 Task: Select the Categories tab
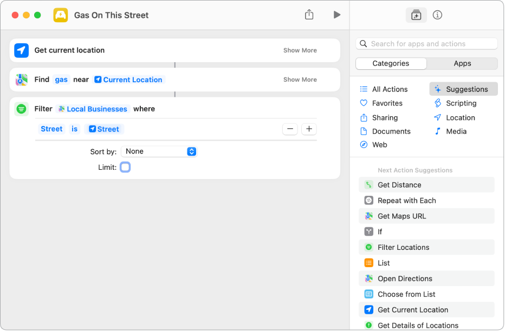[391, 63]
